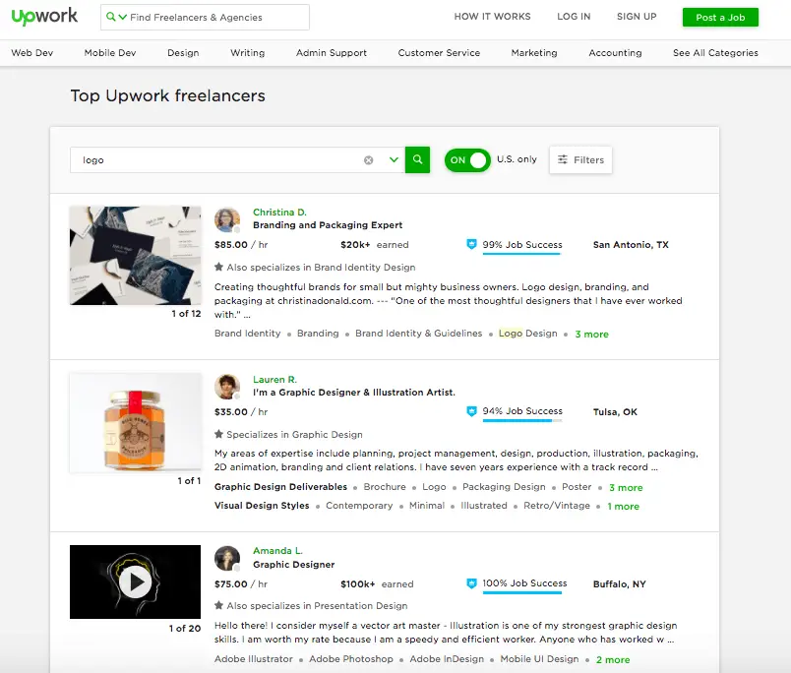791x673 pixels.
Task: Click the Branding skill tag
Action: 318,334
